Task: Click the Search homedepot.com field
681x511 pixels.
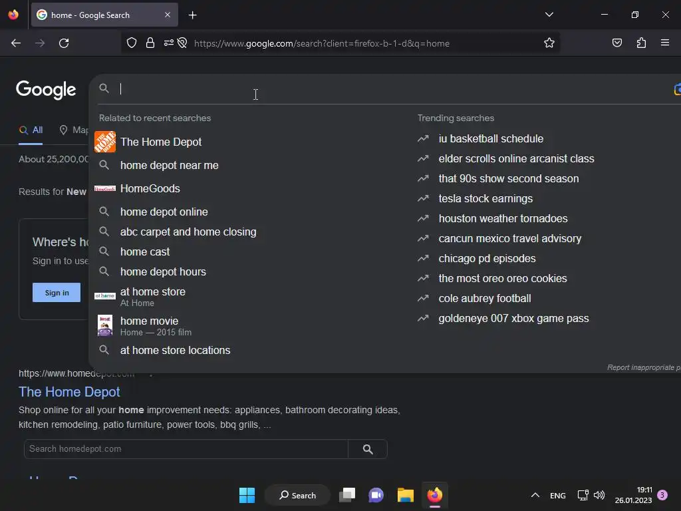Action: click(186, 449)
